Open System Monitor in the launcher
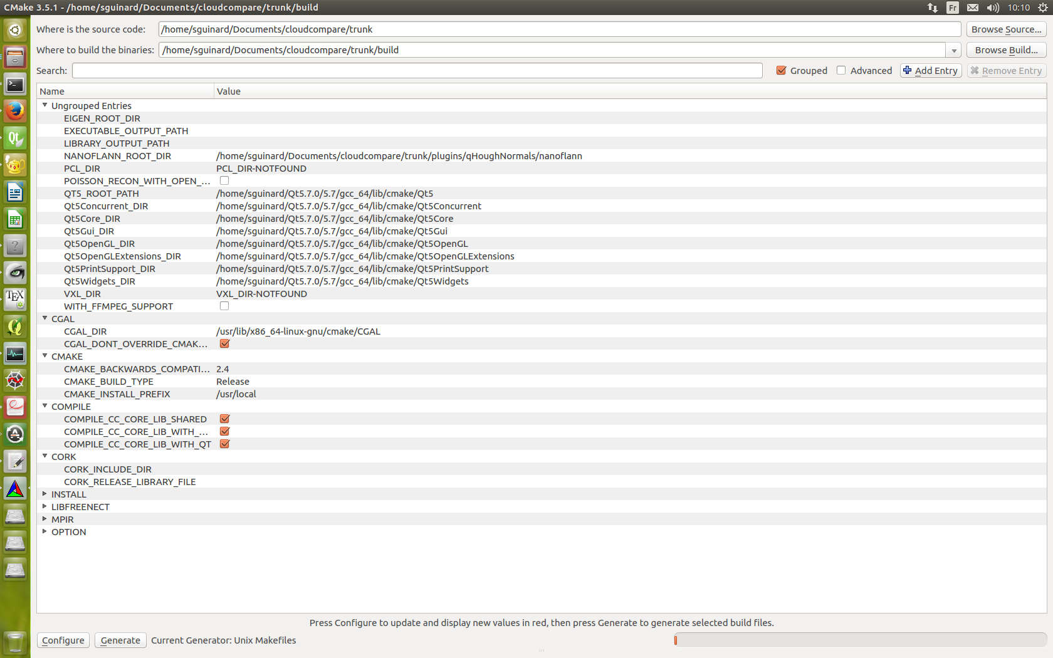 coord(15,354)
